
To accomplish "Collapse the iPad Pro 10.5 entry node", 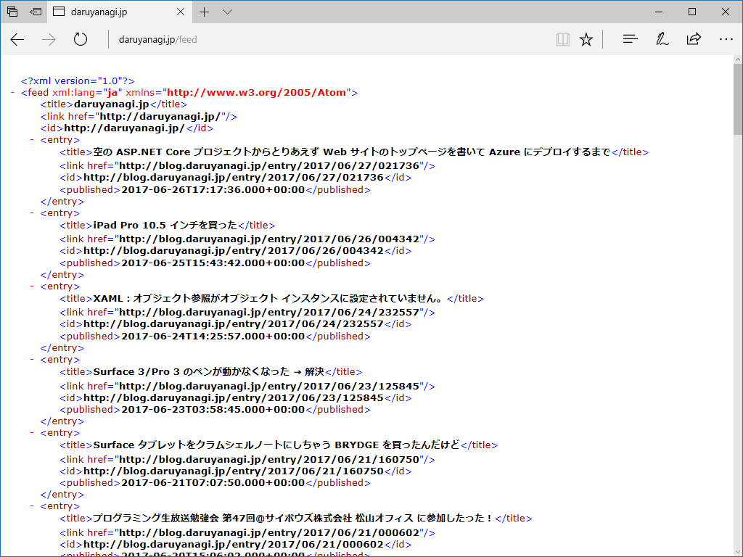I will pyautogui.click(x=32, y=213).
